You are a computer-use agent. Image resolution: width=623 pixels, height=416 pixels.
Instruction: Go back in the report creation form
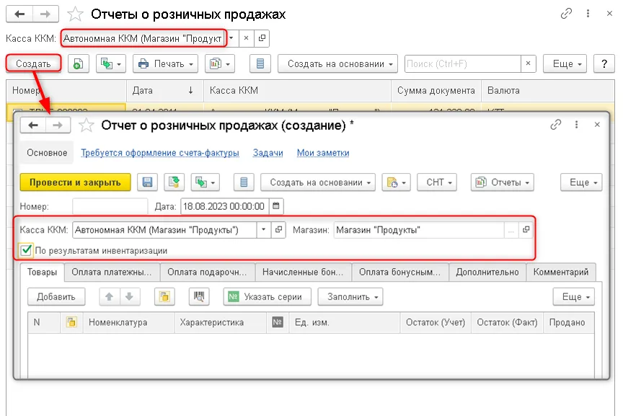coord(33,125)
